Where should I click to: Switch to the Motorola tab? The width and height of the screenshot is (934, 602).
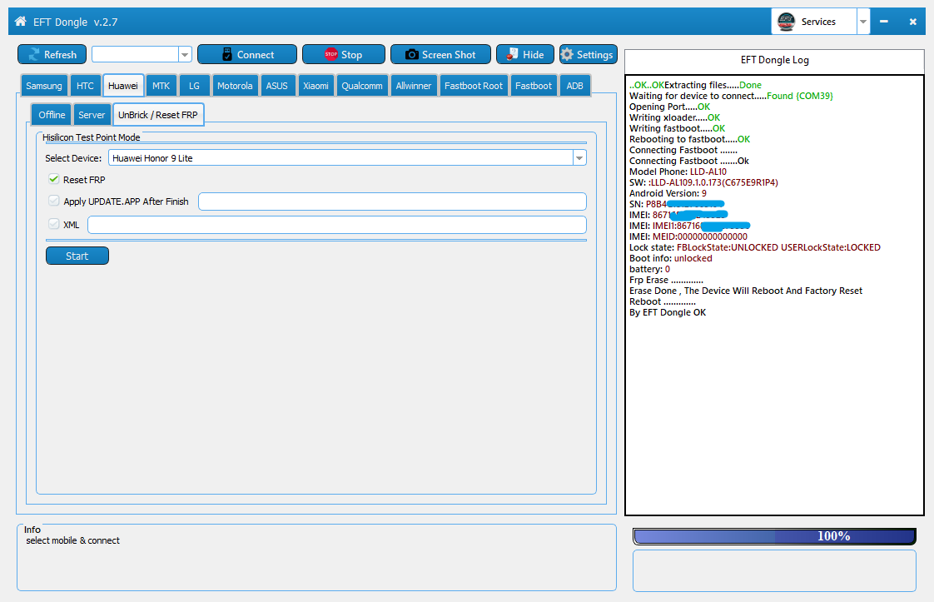point(235,86)
